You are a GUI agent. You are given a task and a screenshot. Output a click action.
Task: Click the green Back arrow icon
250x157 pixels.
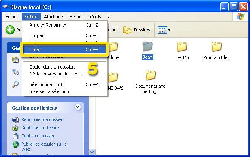(10, 30)
